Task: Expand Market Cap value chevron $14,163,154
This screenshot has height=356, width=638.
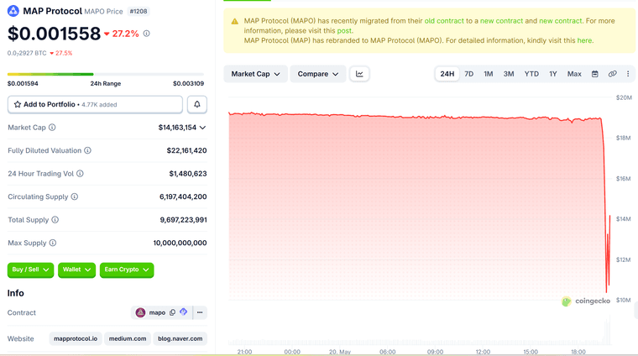Action: 202,128
